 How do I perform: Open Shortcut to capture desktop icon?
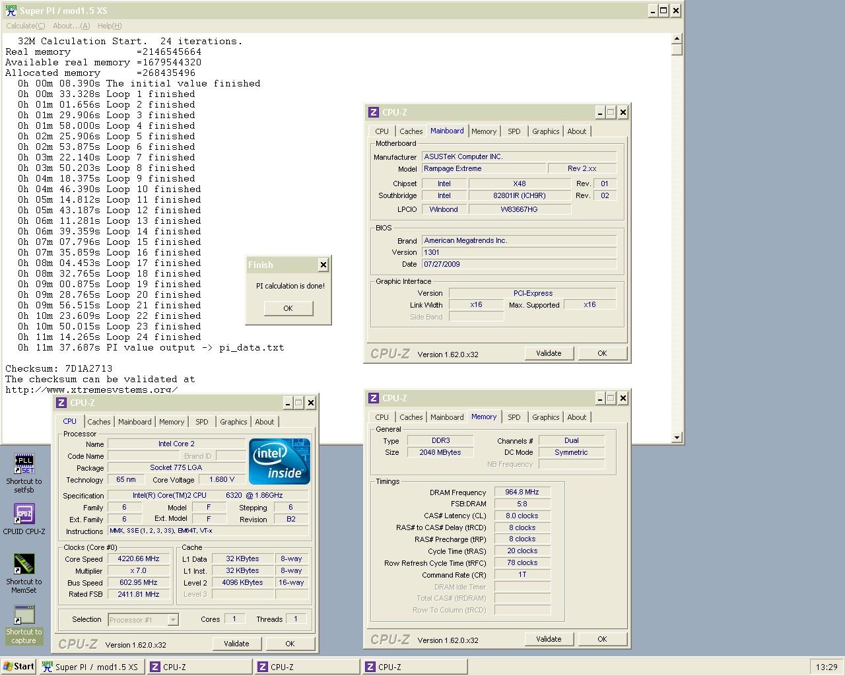(24, 615)
